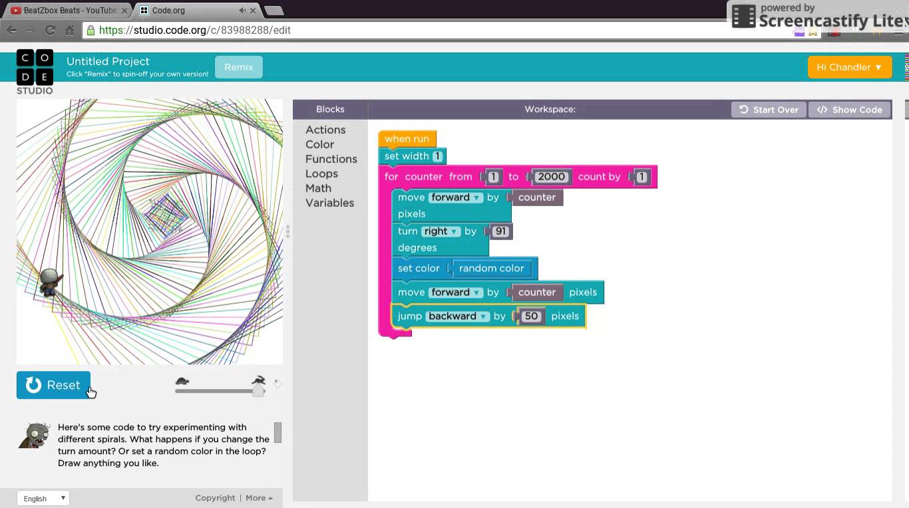Click the Show Code button

[x=850, y=109]
